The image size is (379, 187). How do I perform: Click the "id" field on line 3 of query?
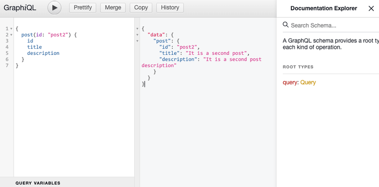30,41
